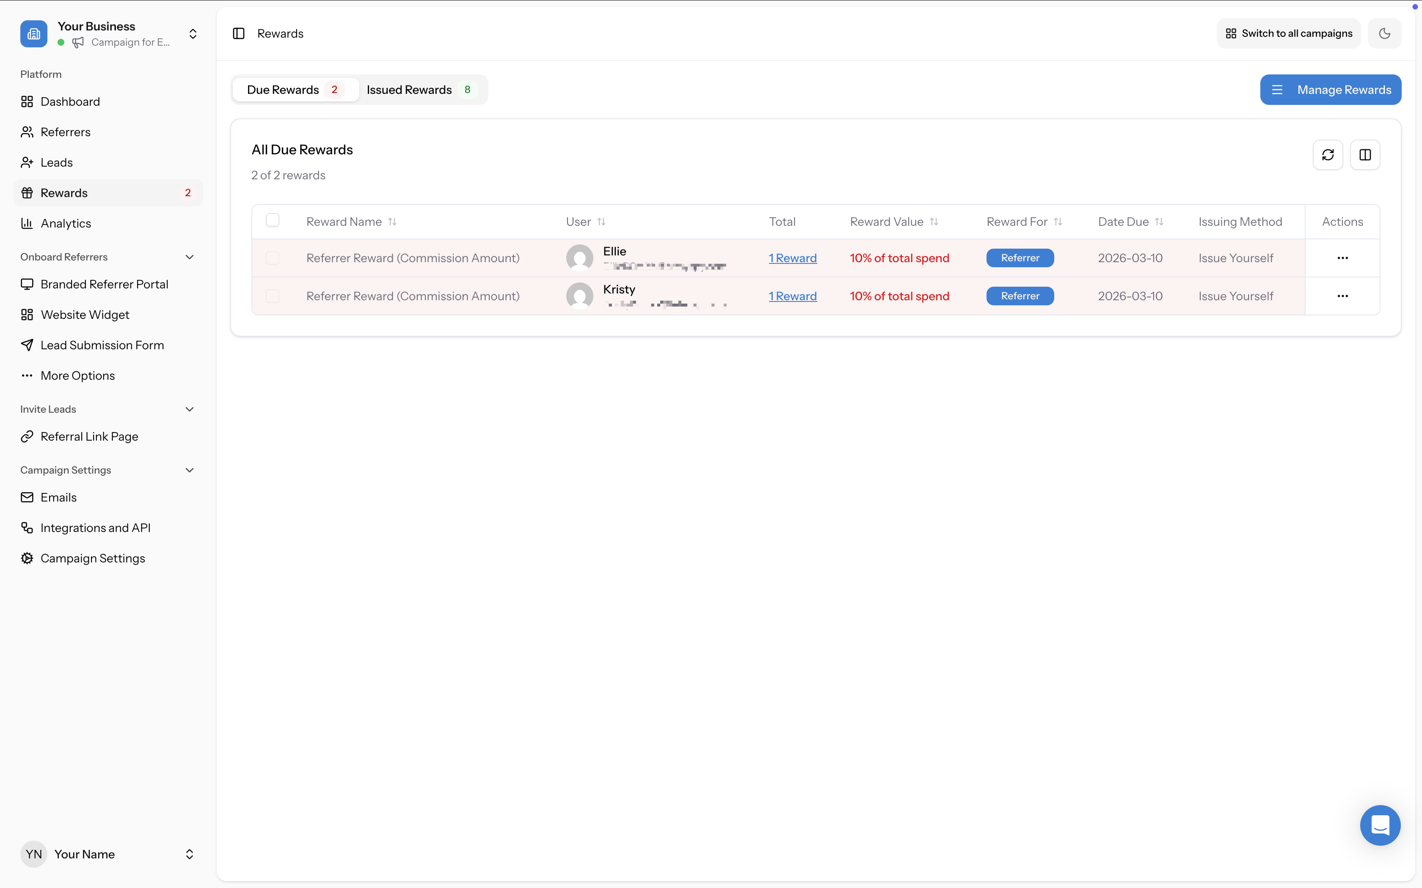Select Referrers in the sidebar
The width and height of the screenshot is (1422, 888).
point(66,132)
